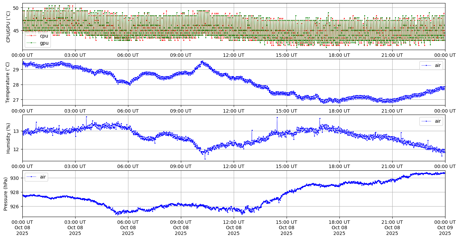Click the 09:00 UT Oct 08 tick under Pressure plot
This screenshot has width=459, height=239.
(x=181, y=228)
